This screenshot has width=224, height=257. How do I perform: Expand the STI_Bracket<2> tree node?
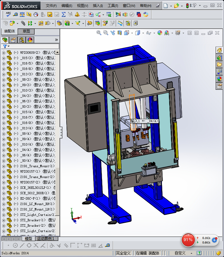(x=4, y=226)
